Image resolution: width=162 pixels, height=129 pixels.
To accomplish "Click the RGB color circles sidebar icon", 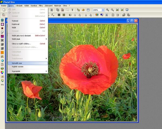I will pos(2,73).
